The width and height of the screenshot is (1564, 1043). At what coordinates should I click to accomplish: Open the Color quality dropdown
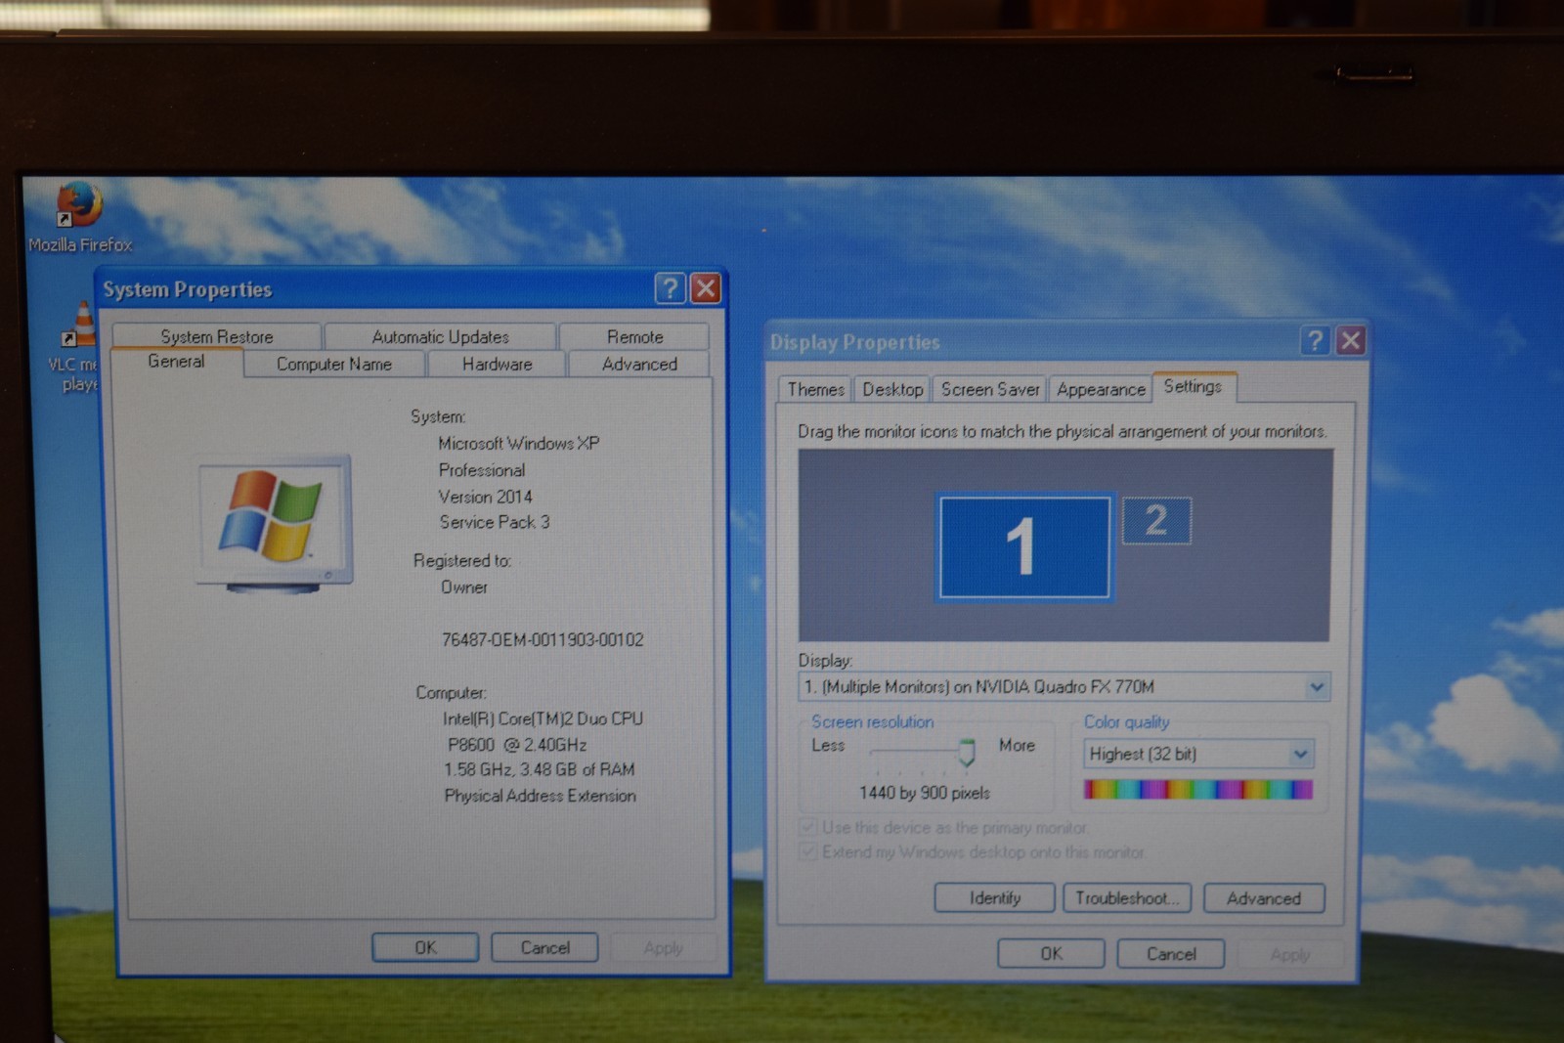pyautogui.click(x=1300, y=754)
